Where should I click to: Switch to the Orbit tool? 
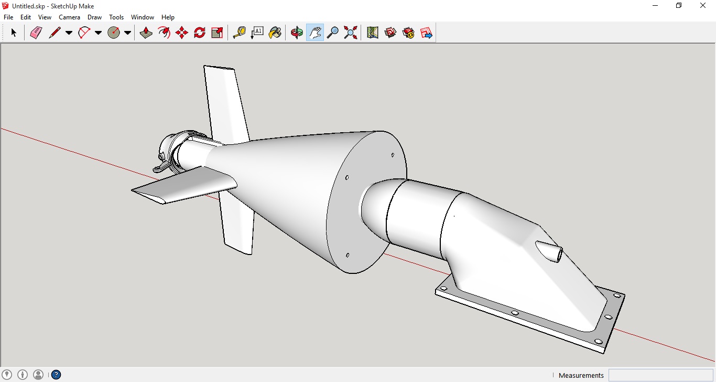[297, 33]
